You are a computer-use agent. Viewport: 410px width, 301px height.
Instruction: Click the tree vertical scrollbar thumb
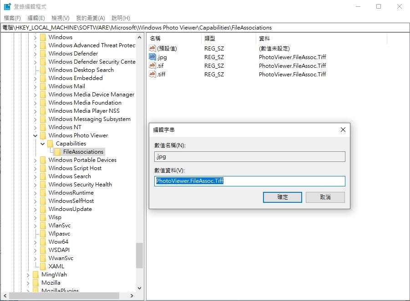[x=139, y=256]
